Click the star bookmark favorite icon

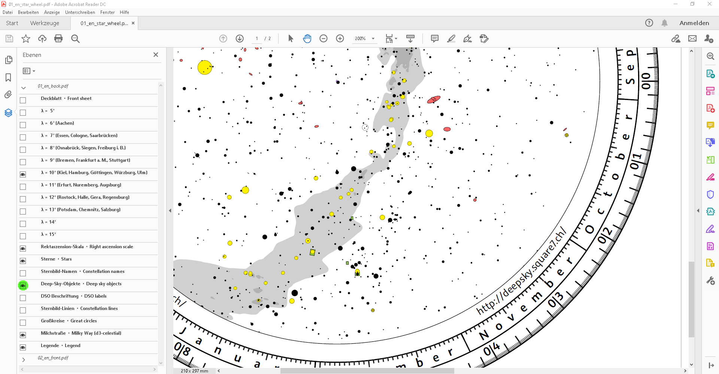pyautogui.click(x=26, y=39)
